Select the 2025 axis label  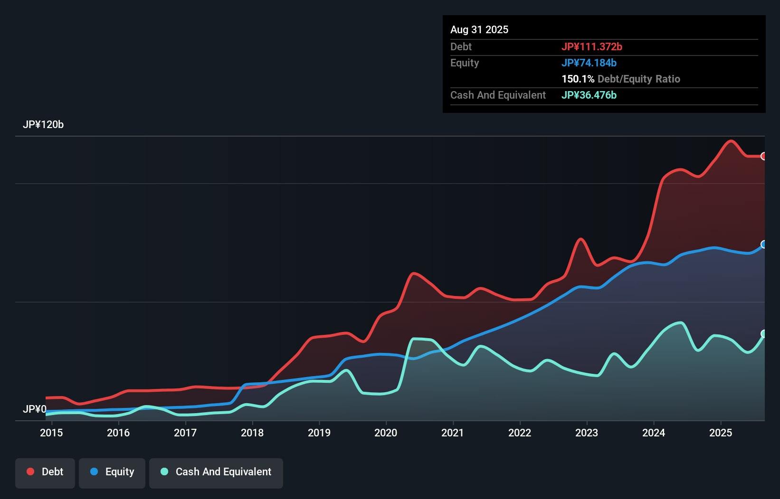tap(721, 433)
